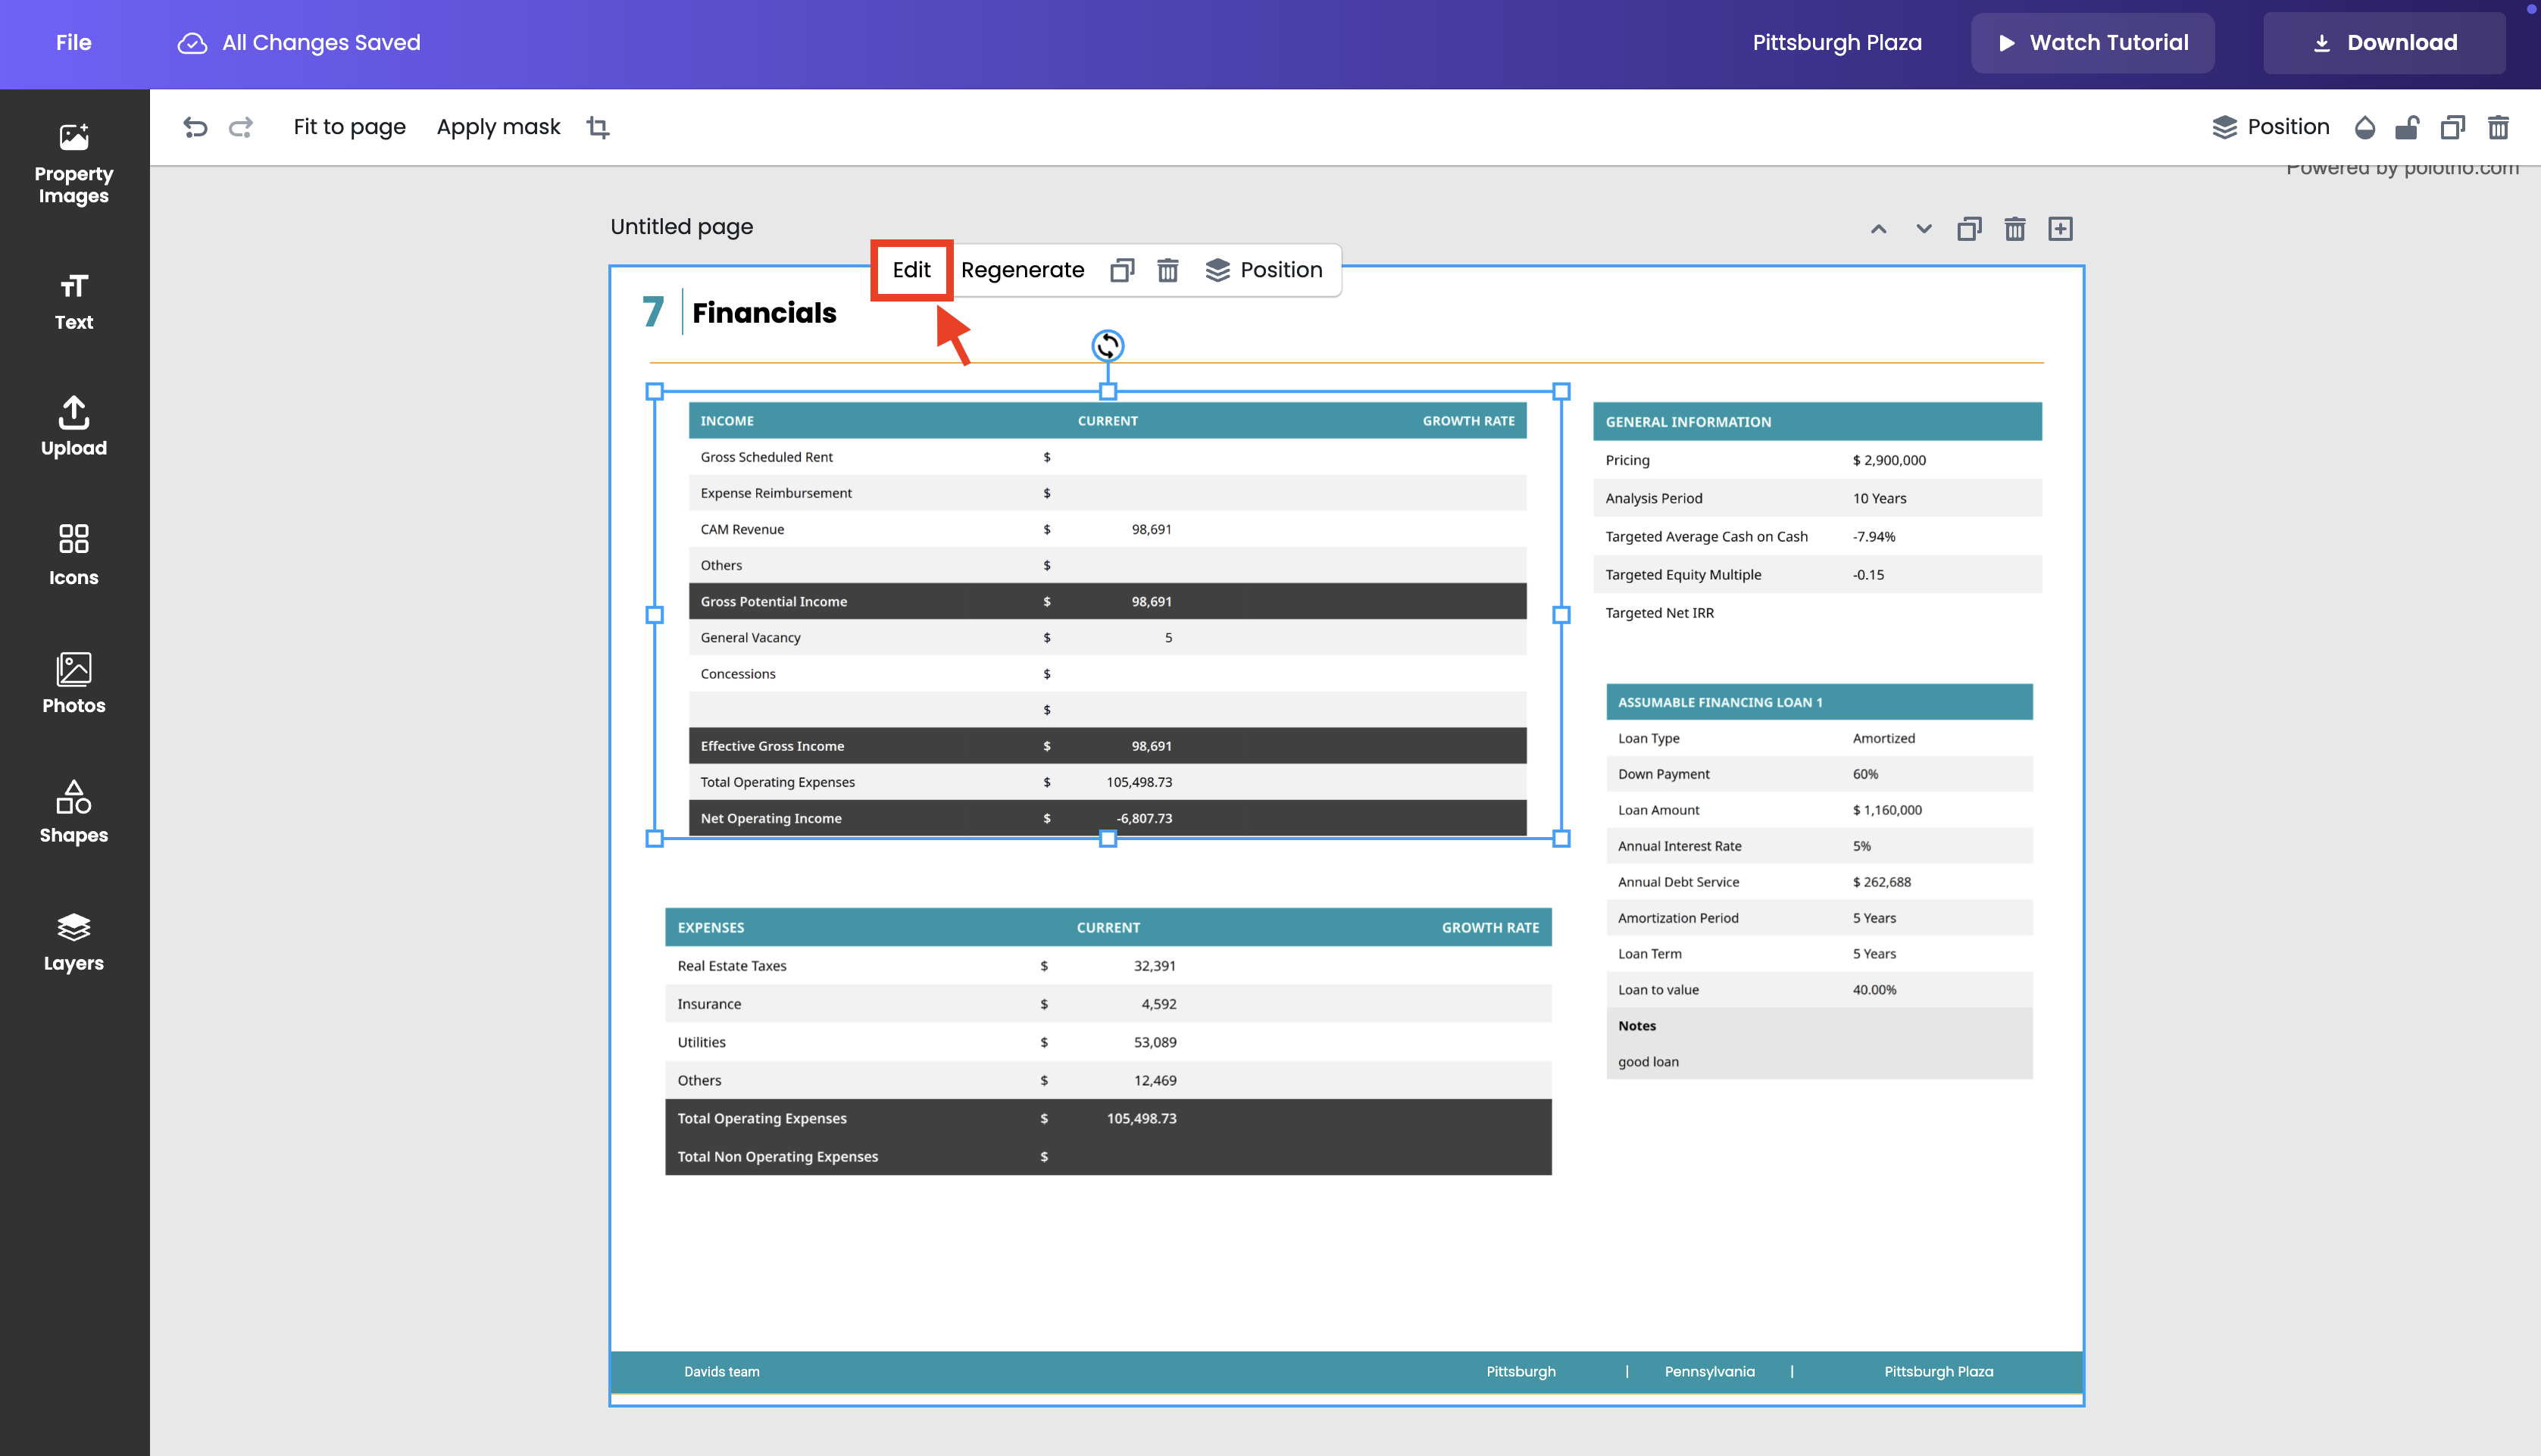Open the opacity droplet control
This screenshot has height=1456, width=2541.
[2365, 127]
